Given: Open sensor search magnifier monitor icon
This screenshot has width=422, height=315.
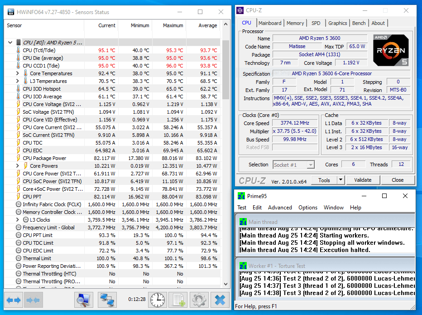Looking at the screenshot, I should click(84, 300).
